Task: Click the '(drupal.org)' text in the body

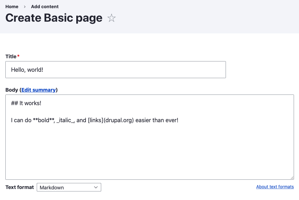Action: point(119,120)
